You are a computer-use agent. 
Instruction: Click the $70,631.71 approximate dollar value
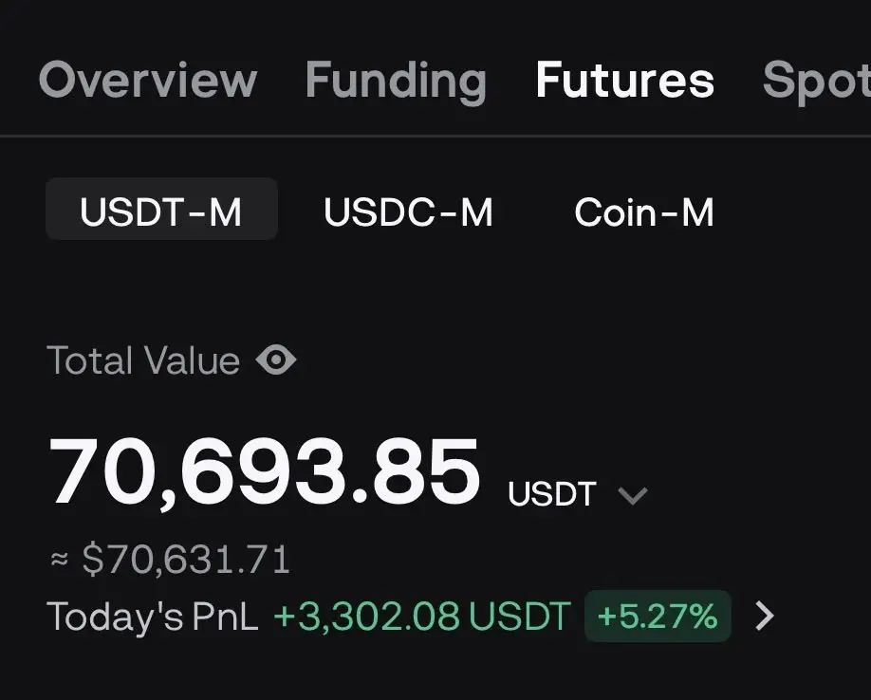[x=186, y=559]
